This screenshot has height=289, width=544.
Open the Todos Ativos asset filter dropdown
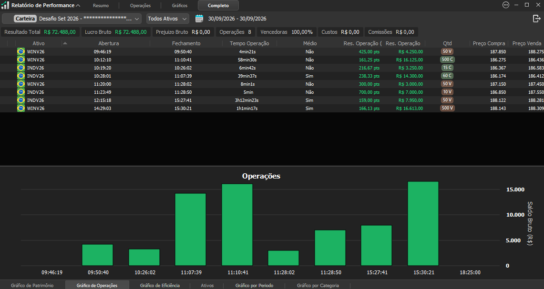pos(167,19)
